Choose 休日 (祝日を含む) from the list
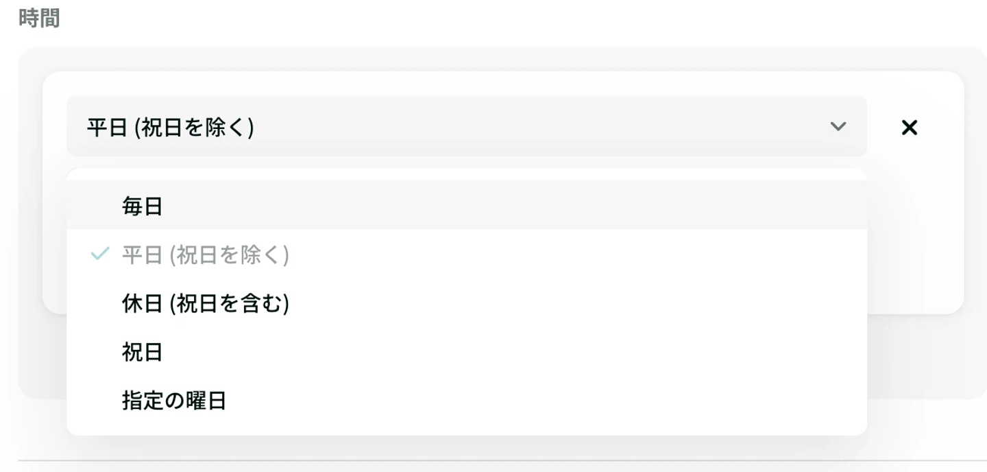This screenshot has width=987, height=472. pyautogui.click(x=206, y=303)
